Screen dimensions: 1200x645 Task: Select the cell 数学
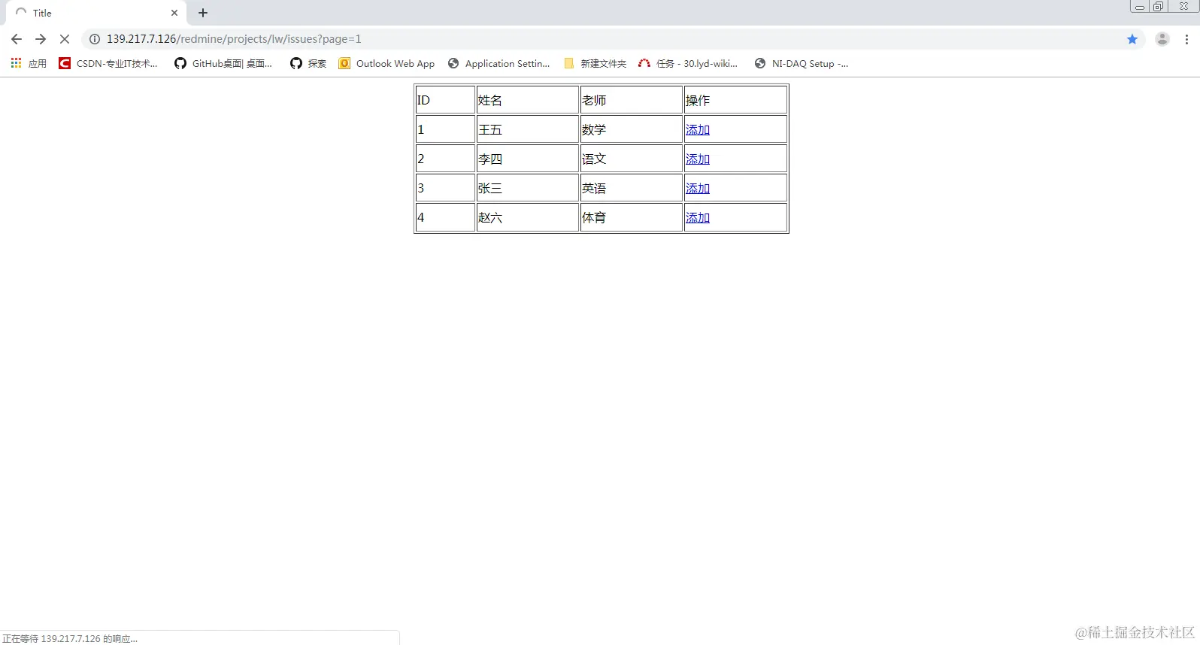click(631, 129)
